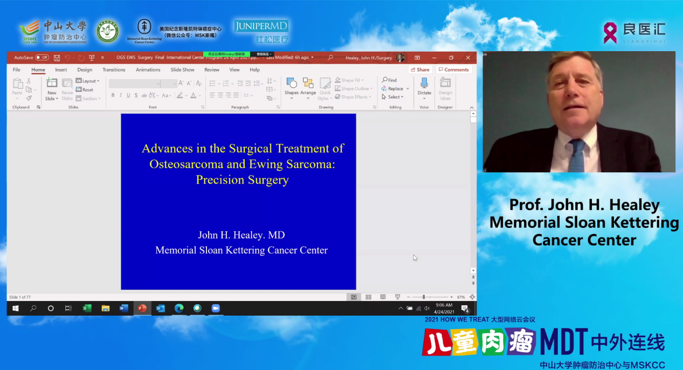683x370 pixels.
Task: Collapse the ribbon with the chevron
Action: pos(472,107)
